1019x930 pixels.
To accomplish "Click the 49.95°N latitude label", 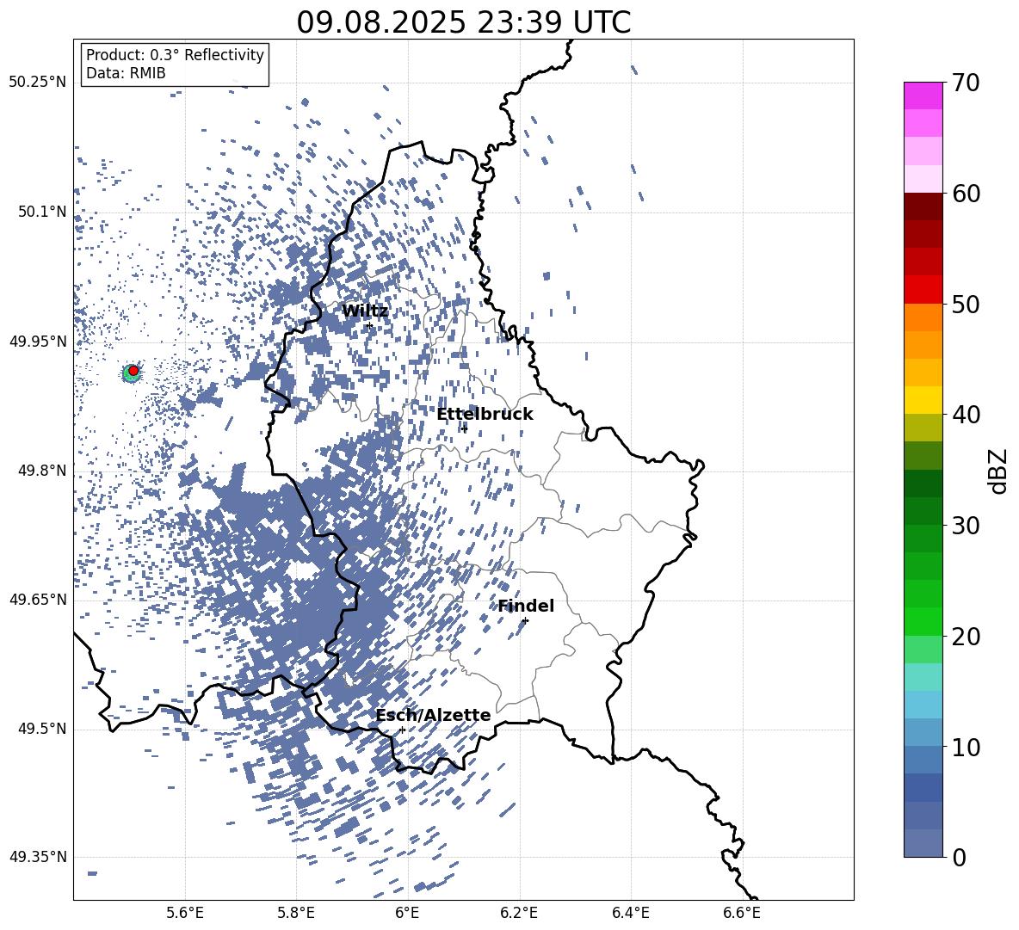I will (x=38, y=342).
